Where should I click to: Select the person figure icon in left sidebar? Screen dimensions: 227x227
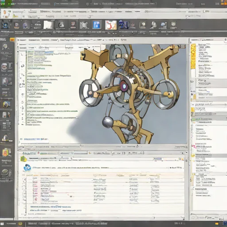point(5,137)
